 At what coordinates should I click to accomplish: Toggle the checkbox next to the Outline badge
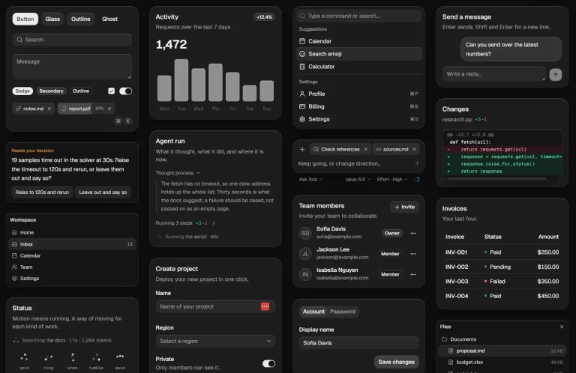click(111, 91)
